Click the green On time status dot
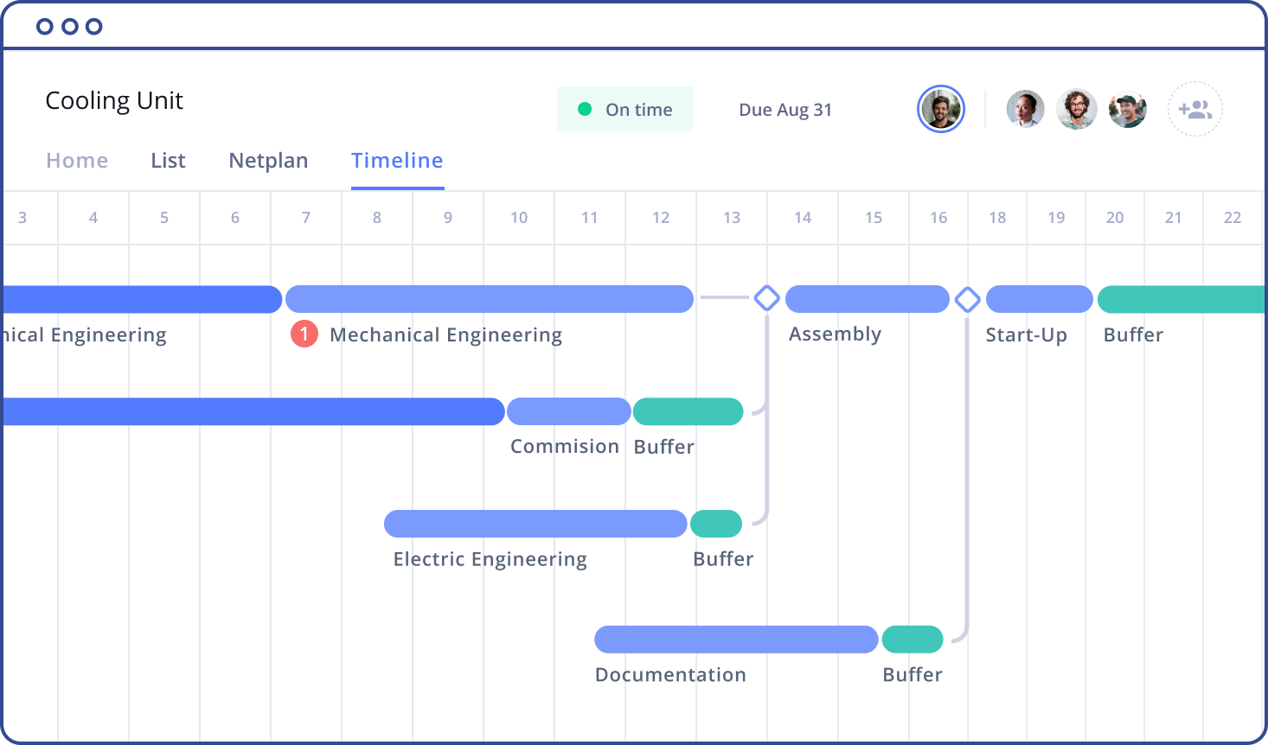 pos(585,109)
